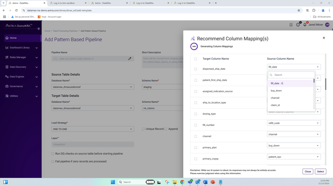Choose claim_id from the dropdown list

[x=275, y=105]
